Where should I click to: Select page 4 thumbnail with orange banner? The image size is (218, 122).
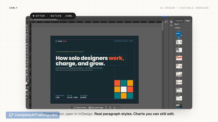coord(179,58)
